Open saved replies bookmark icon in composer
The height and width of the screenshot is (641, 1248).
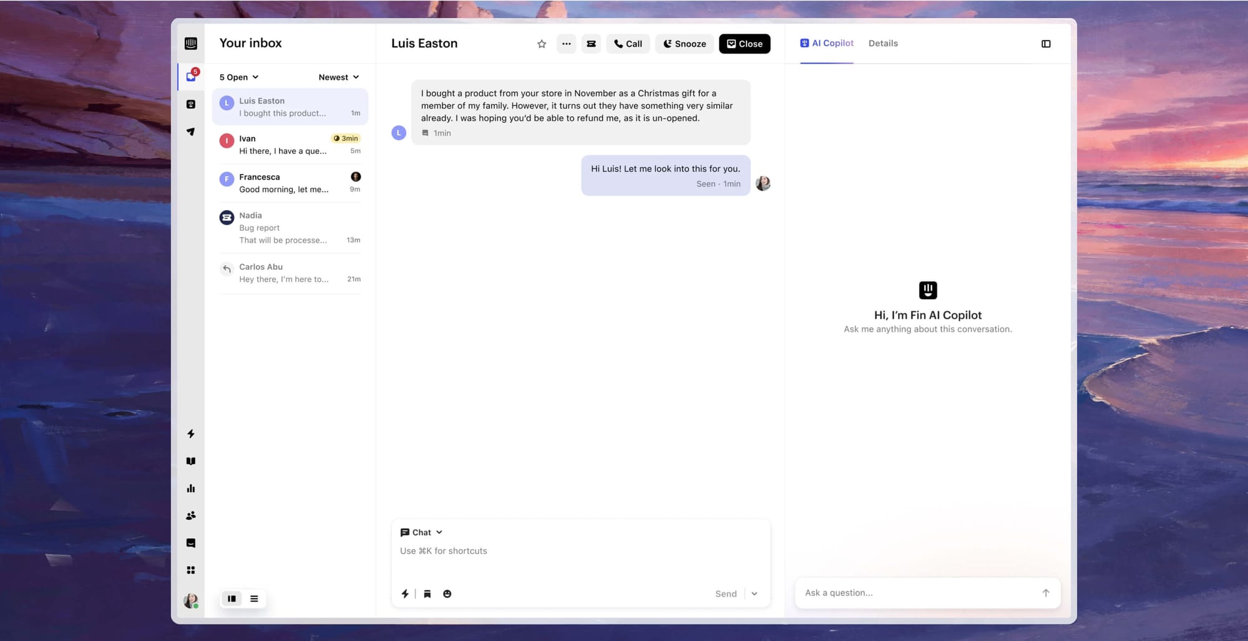(x=427, y=594)
